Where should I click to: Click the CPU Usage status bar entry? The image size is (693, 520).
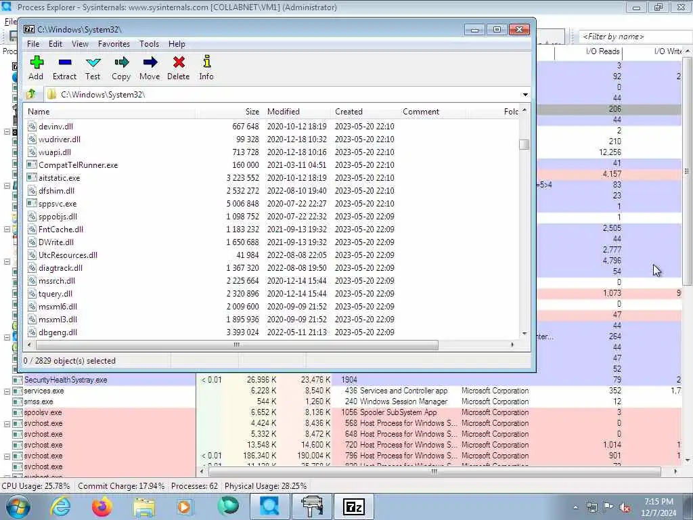[x=36, y=486]
